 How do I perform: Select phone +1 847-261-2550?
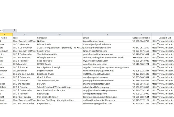pyautogui.click(x=142, y=48)
